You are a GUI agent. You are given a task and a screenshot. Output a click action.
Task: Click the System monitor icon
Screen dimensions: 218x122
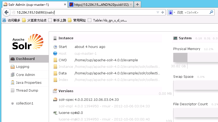pyautogui.click(x=175, y=38)
